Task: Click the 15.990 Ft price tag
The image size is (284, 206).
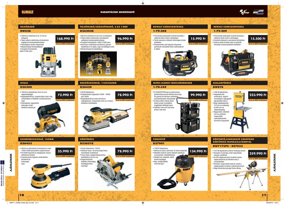Action: pyautogui.click(x=198, y=39)
